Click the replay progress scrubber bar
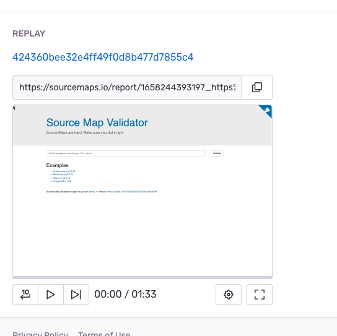Screen dimensions: 337x336 [x=142, y=277]
